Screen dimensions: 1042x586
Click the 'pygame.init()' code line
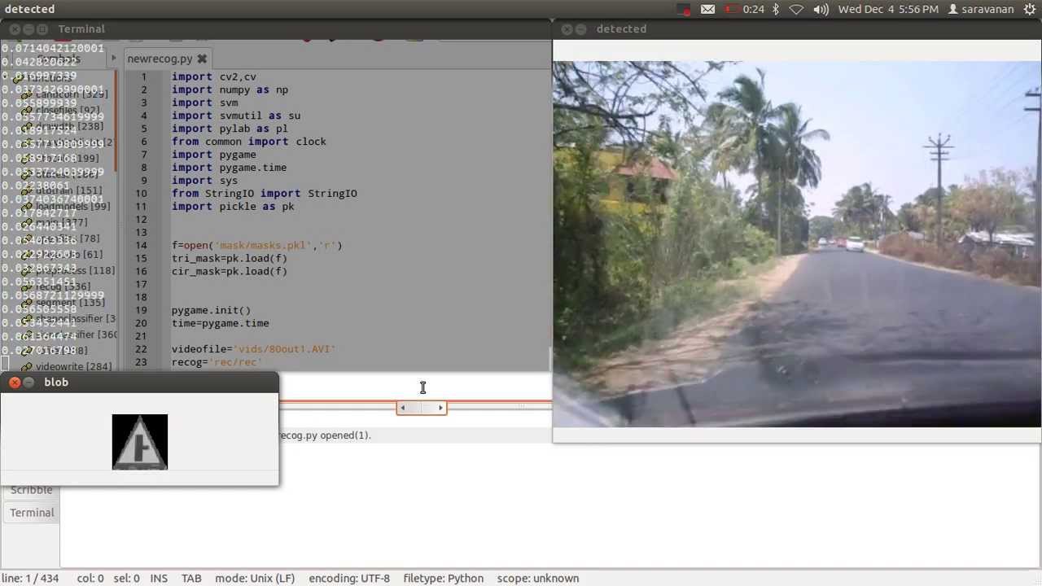pyautogui.click(x=211, y=310)
